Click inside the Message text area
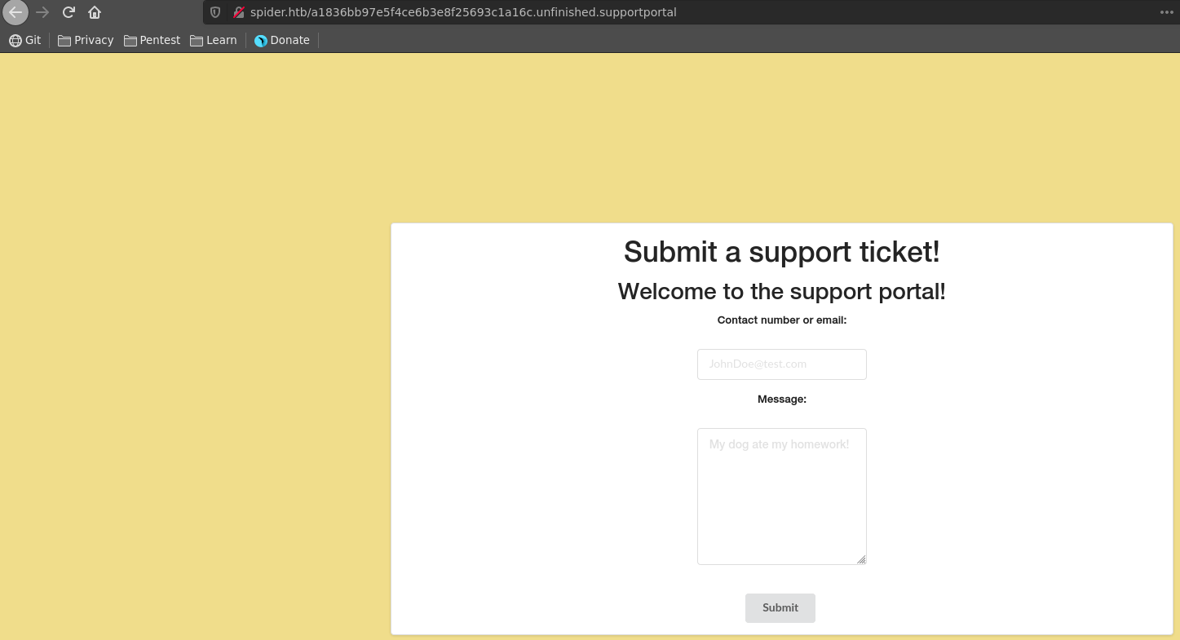 (781, 496)
